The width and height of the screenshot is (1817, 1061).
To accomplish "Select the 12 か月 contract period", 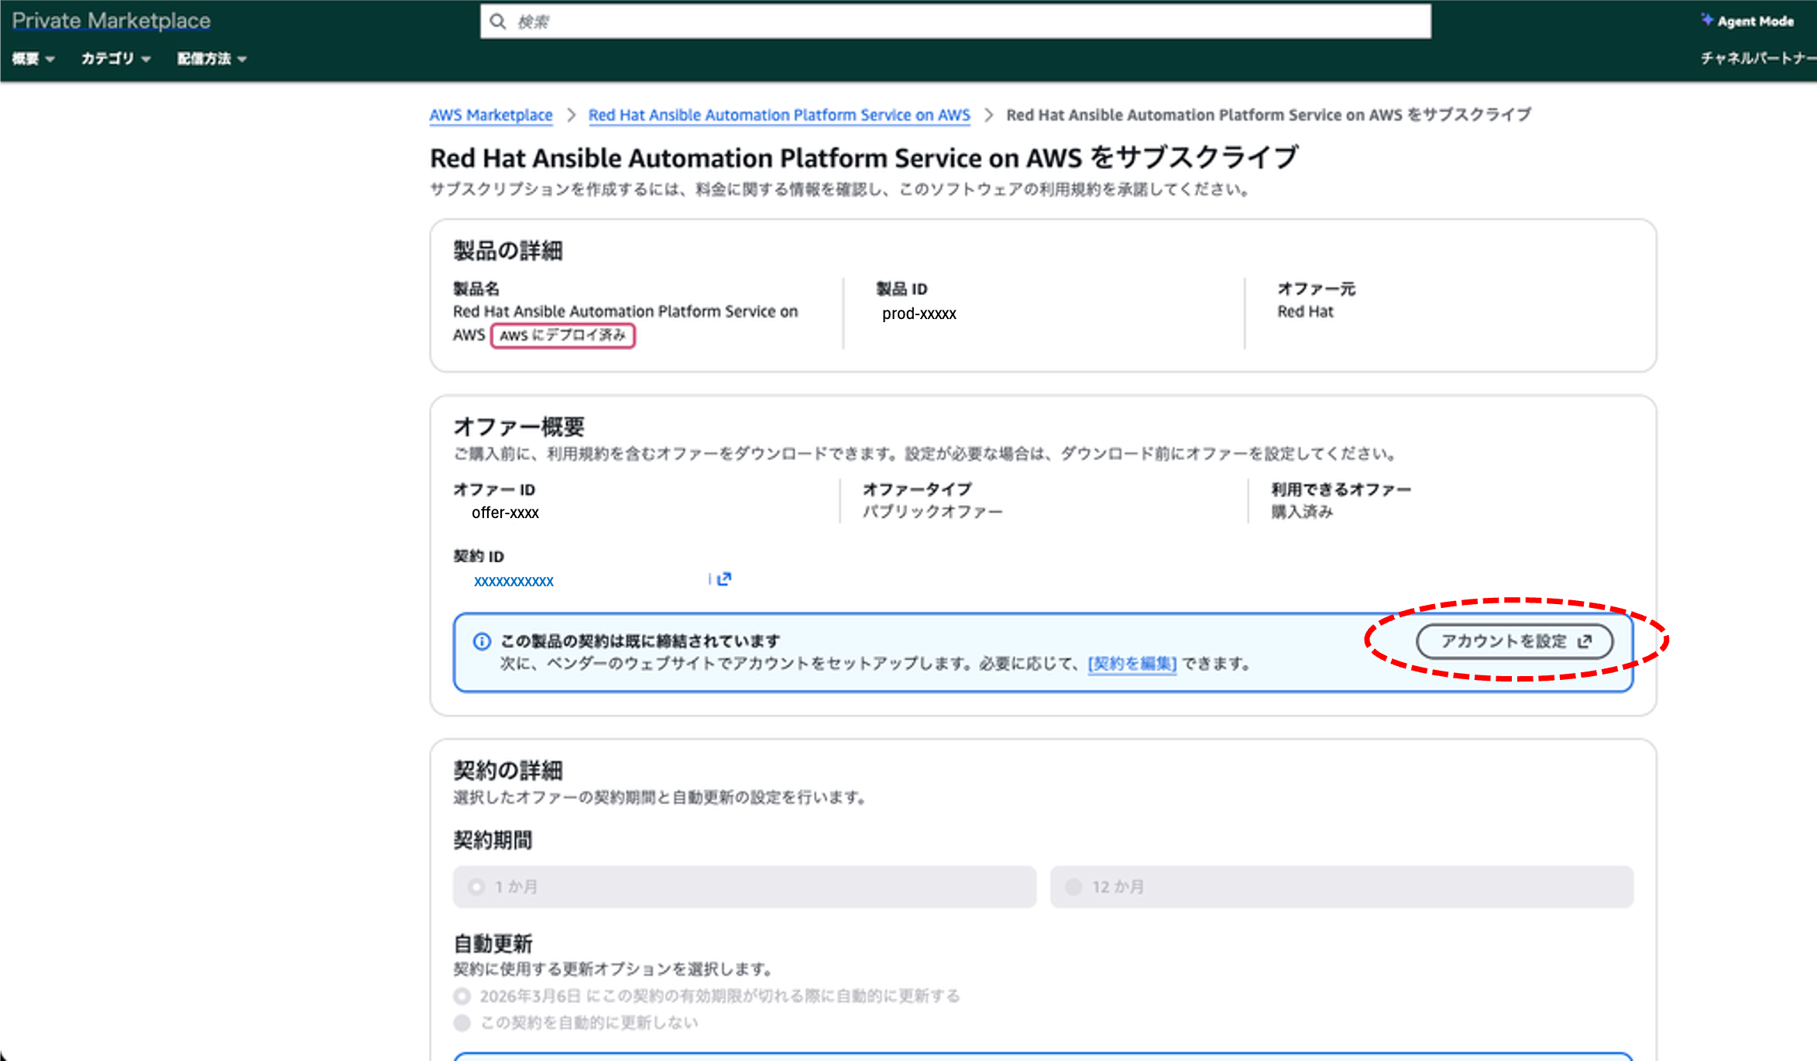I will pos(1073,887).
